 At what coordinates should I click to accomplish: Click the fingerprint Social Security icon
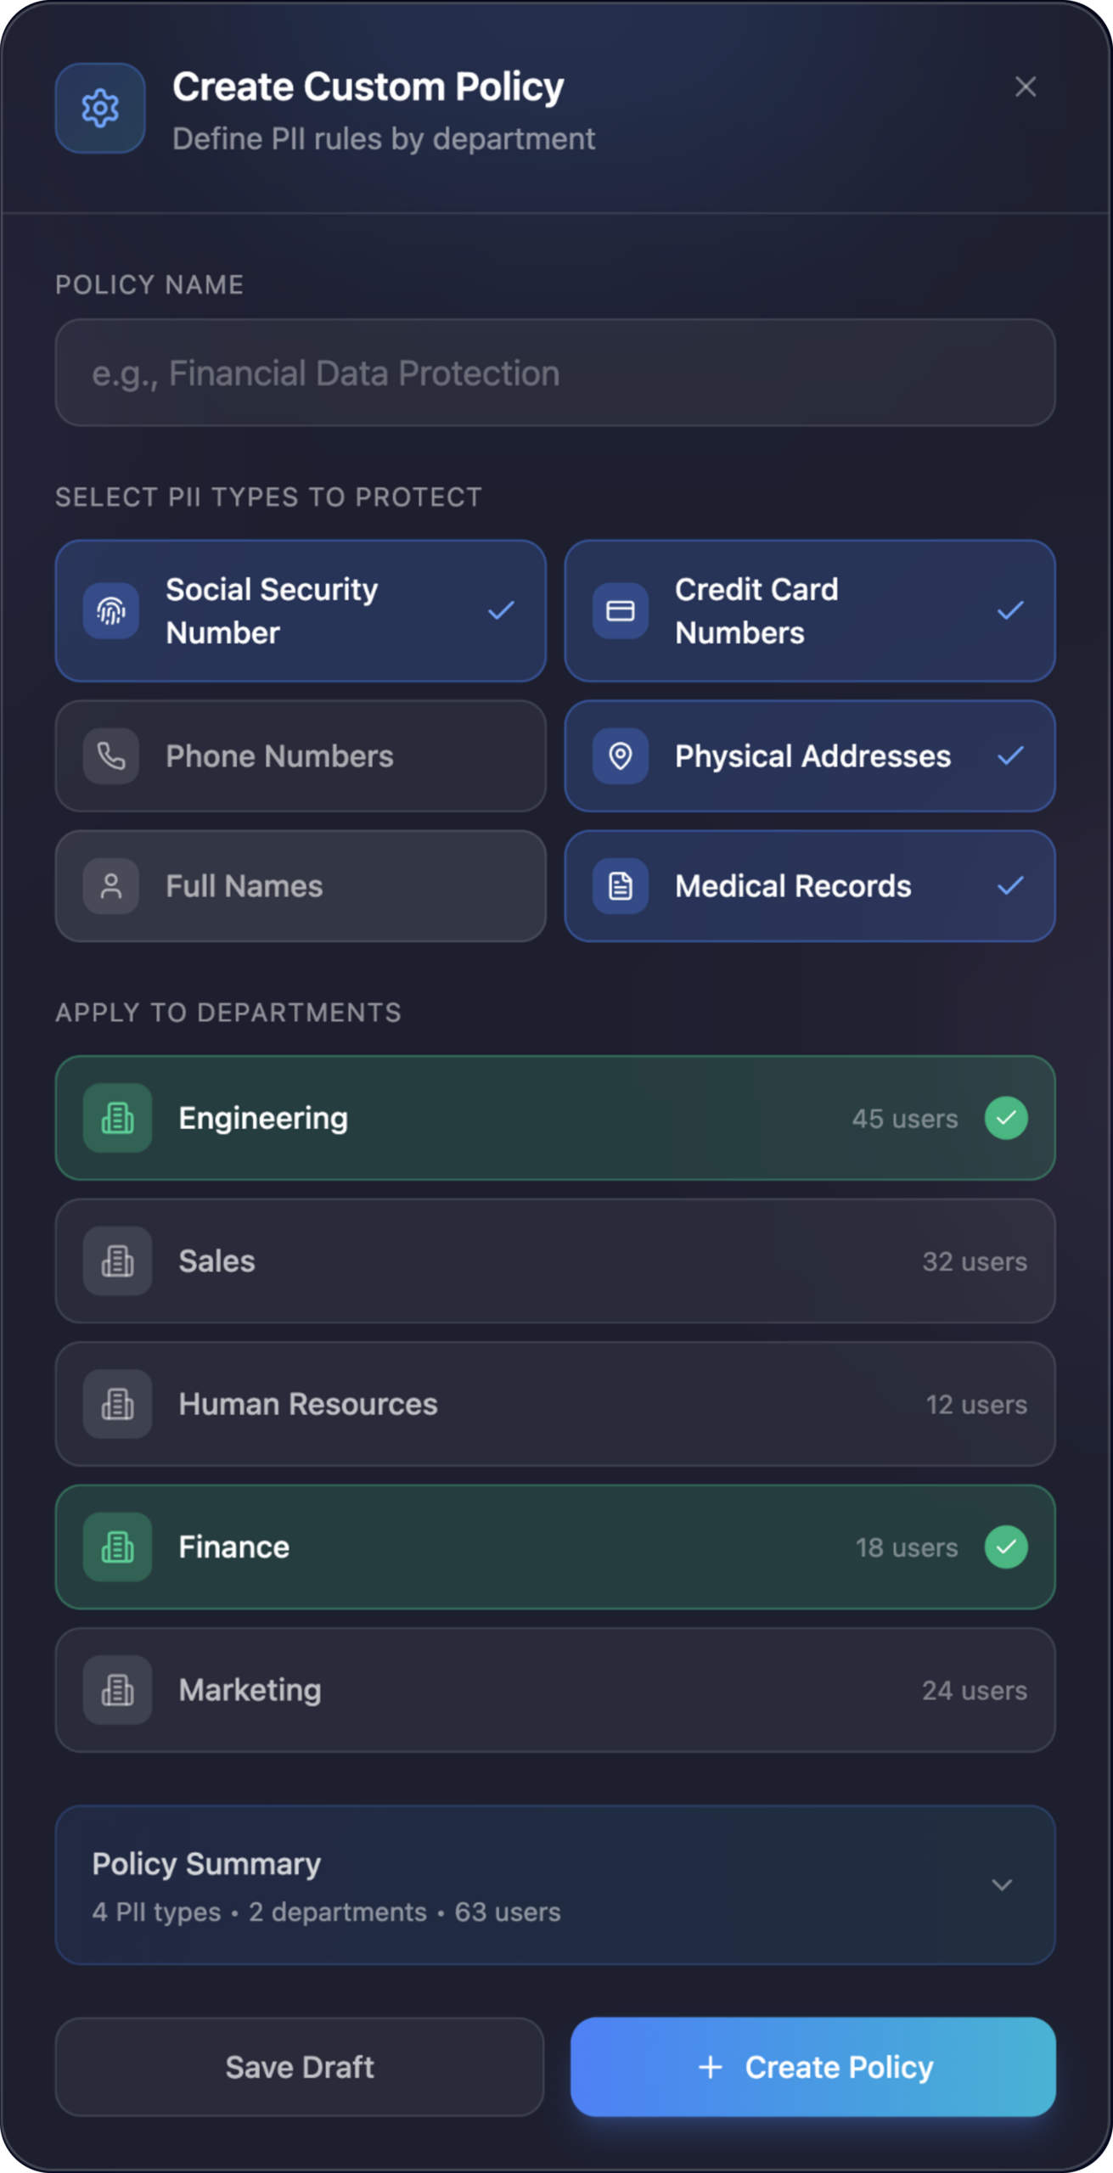(x=111, y=610)
